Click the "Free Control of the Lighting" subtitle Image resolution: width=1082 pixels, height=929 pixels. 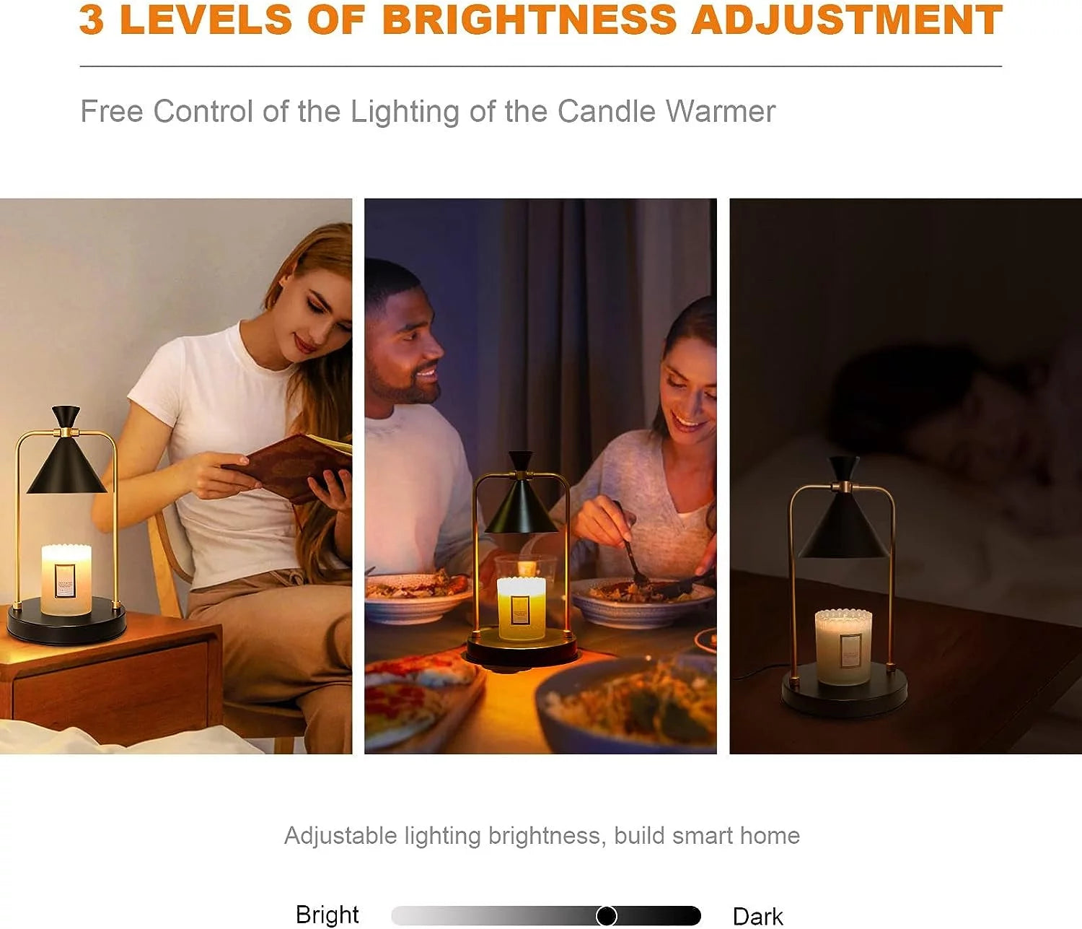pos(428,111)
